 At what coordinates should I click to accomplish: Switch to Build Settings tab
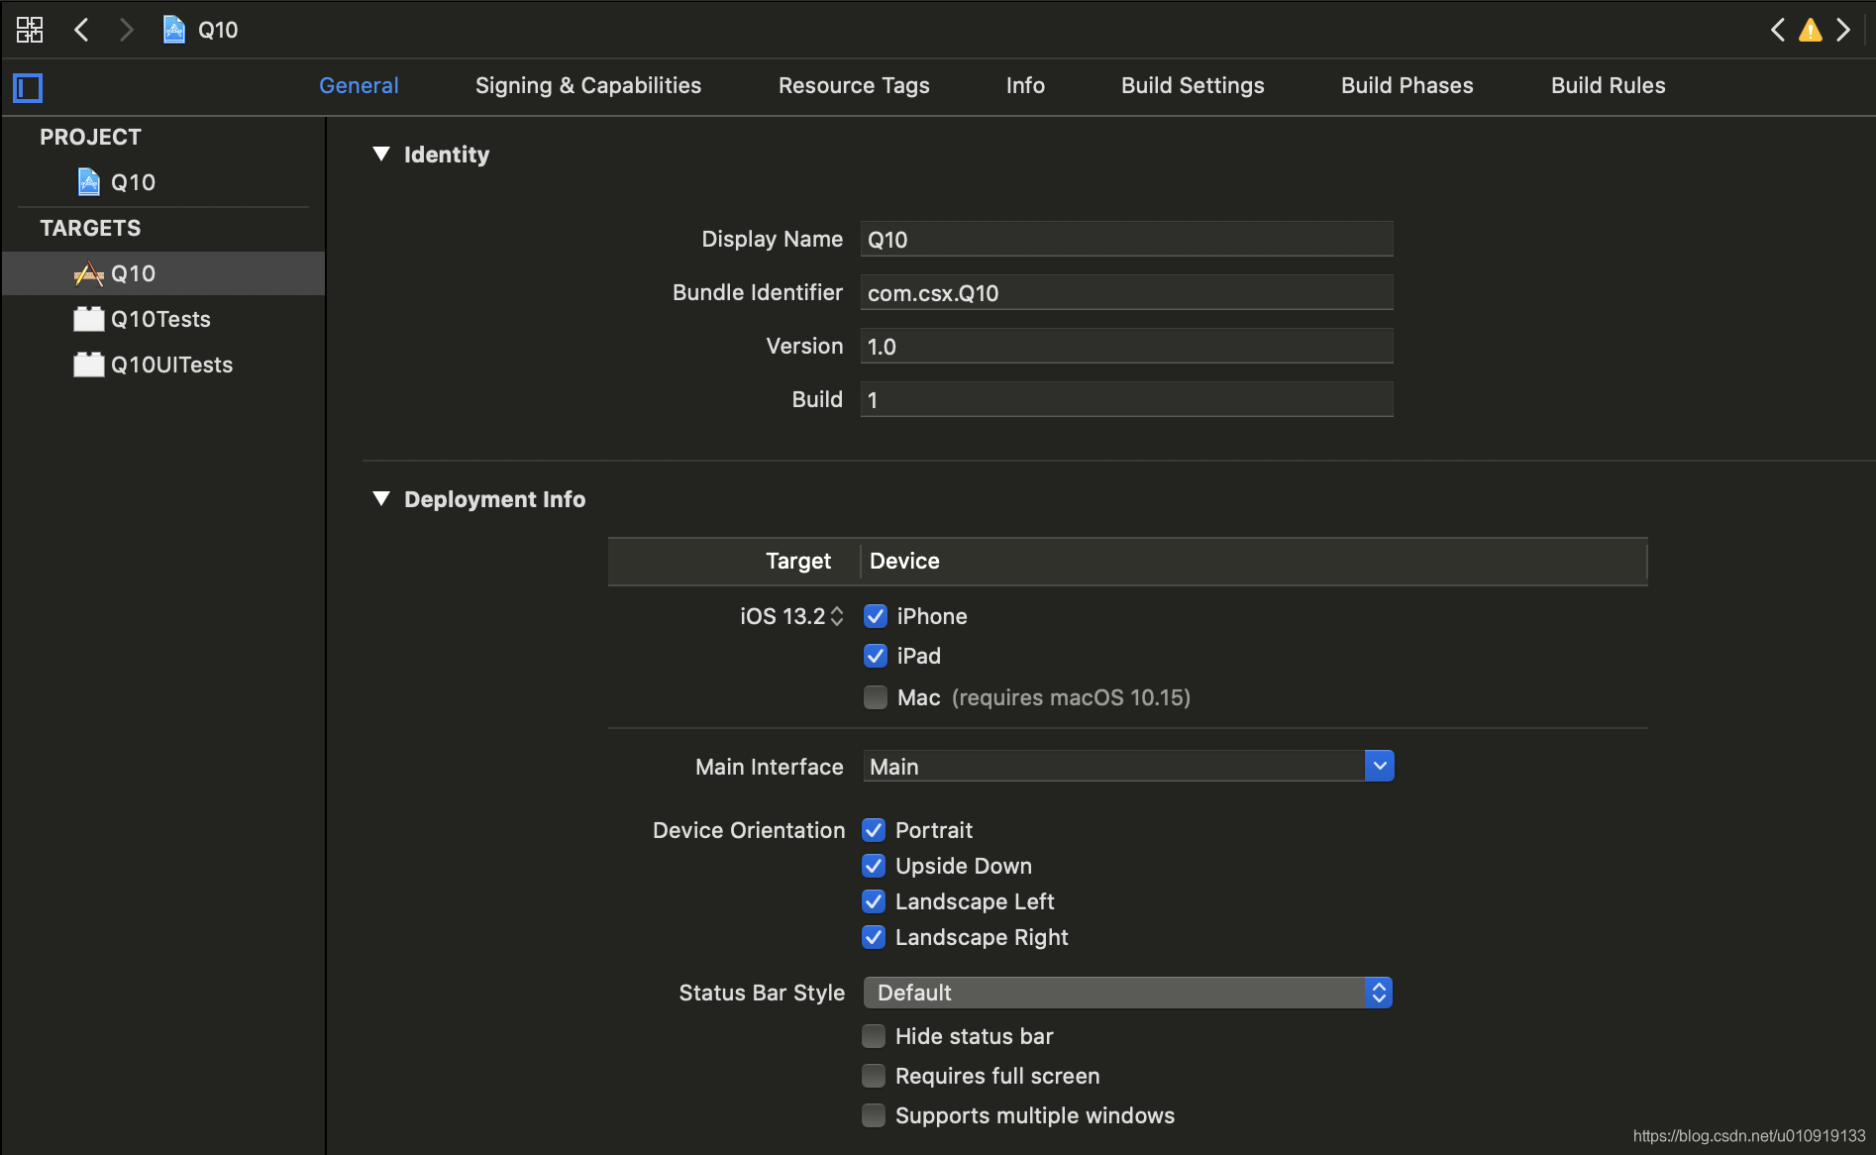(1193, 86)
